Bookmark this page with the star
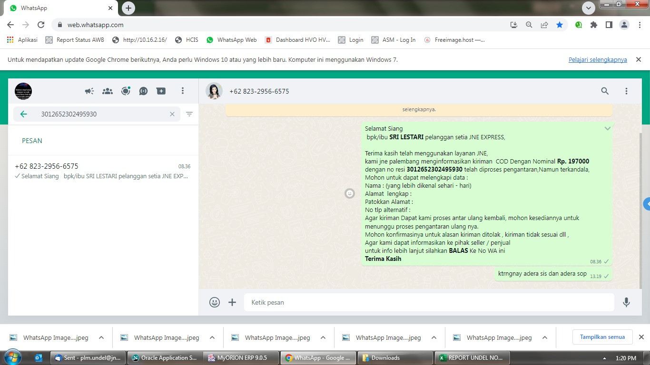 560,25
